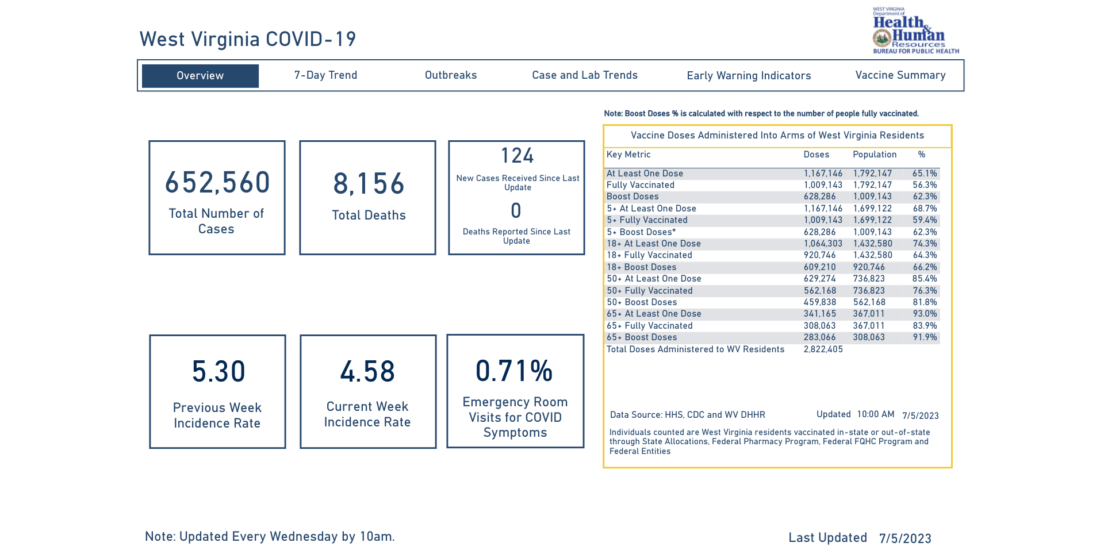Select the 65+ Boost Doses row

[772, 337]
